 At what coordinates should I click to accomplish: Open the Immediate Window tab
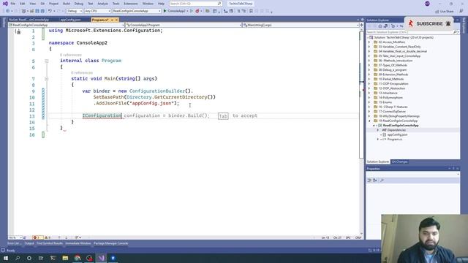click(x=78, y=243)
